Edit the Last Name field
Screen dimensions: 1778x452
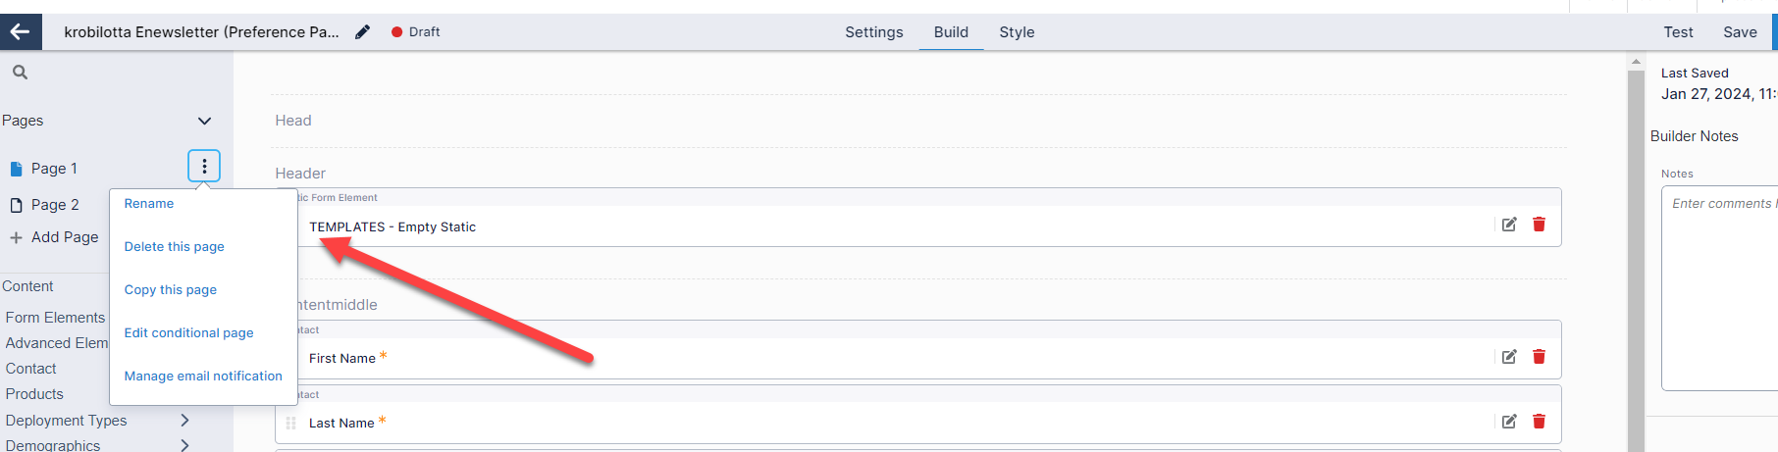click(x=1509, y=422)
